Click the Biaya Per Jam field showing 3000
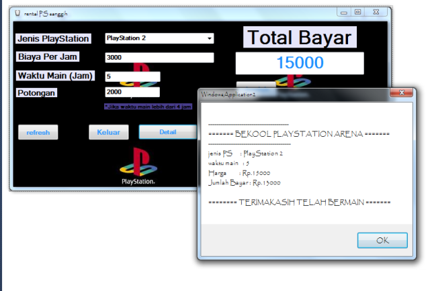The height and width of the screenshot is (291, 430). click(x=159, y=58)
